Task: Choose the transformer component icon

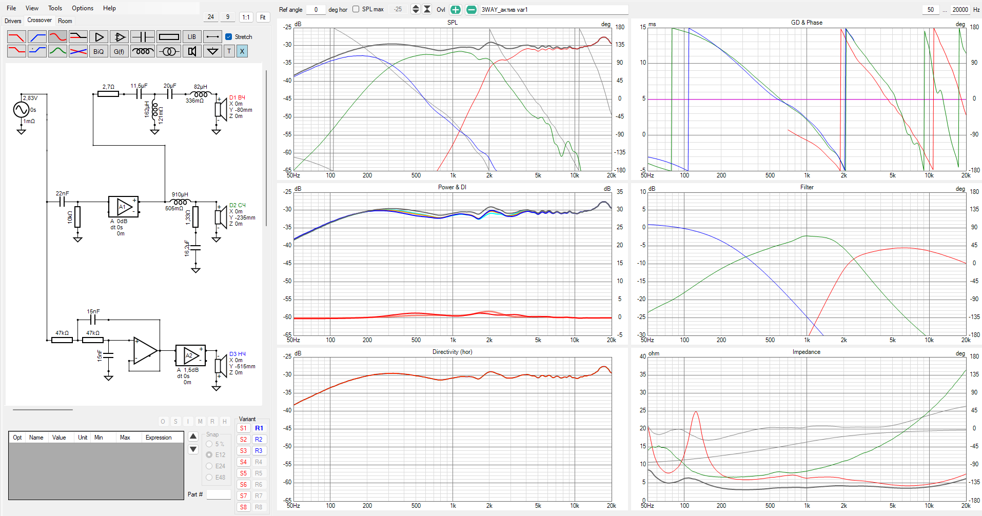Action: point(169,51)
